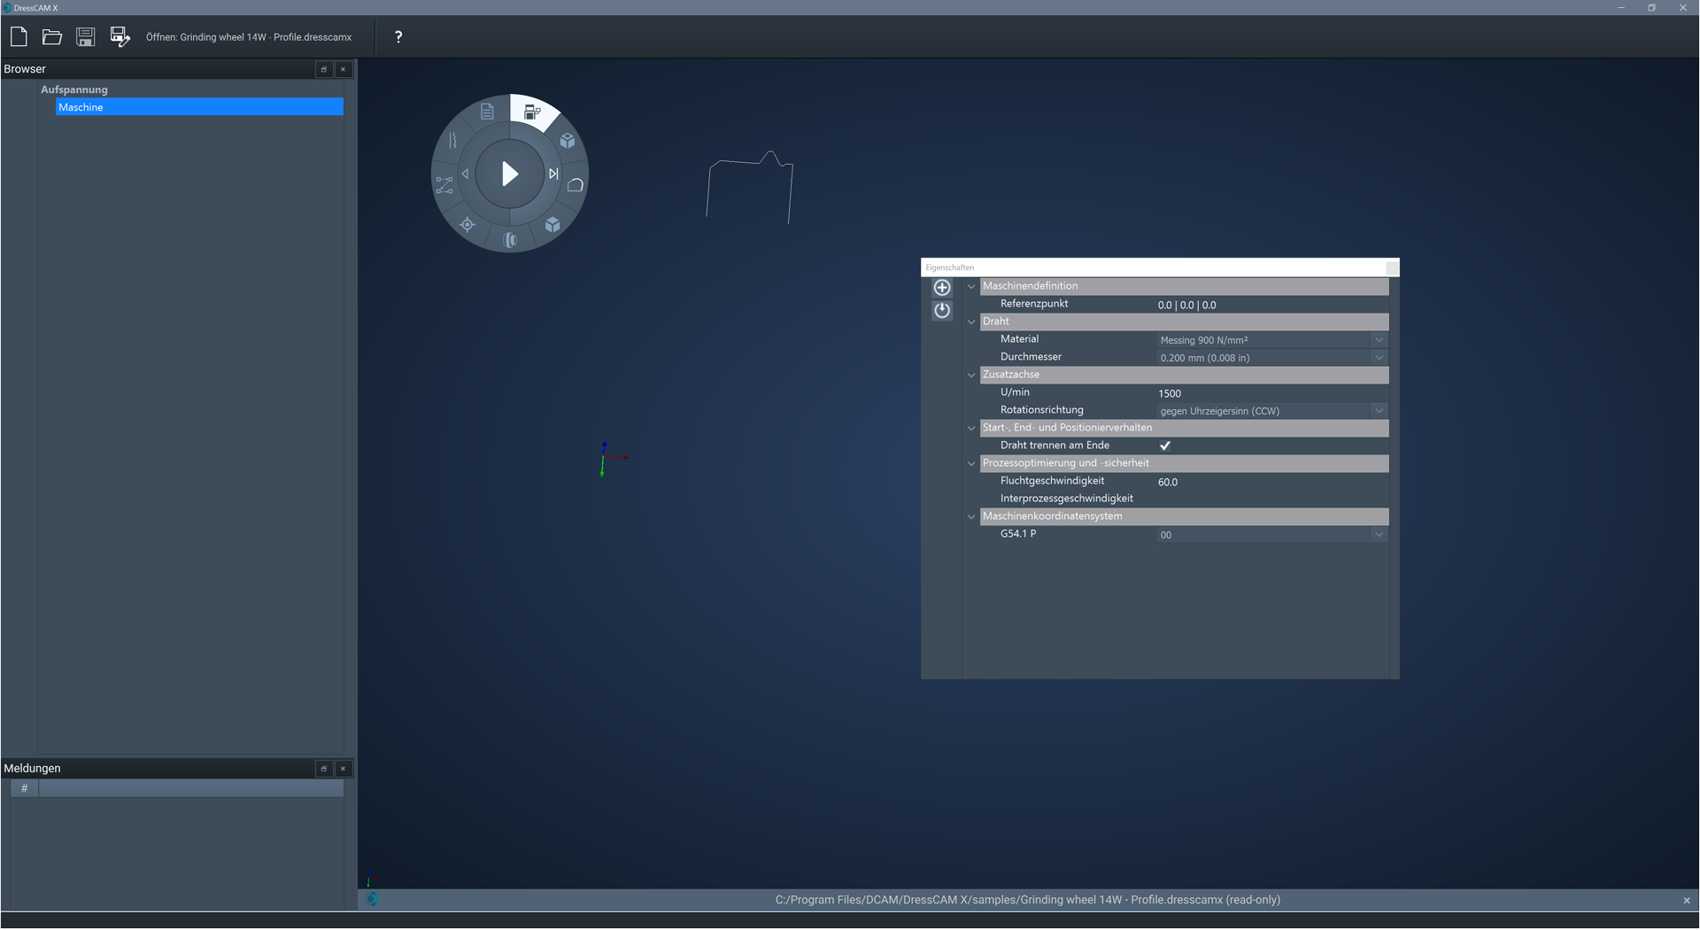This screenshot has height=930, width=1700.
Task: Click the new file icon
Action: [x=19, y=36]
